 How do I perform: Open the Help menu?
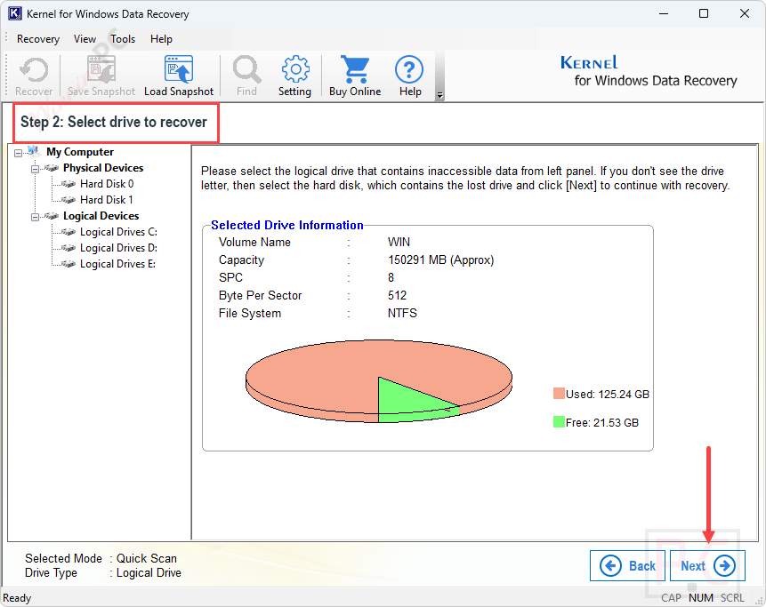[x=161, y=39]
